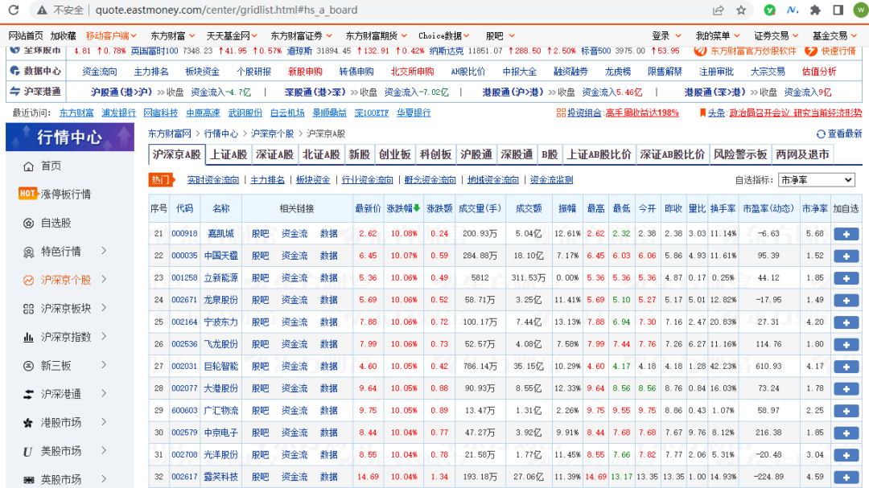
Task: Expand 沪深京个股 sidebar submenu arrow
Action: click(104, 280)
